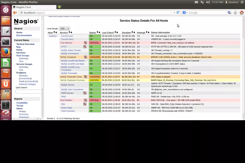This screenshot has width=245, height=163.
Task: Click the UNKNOWN status for MySQL Deadlocks
Action: 95,57
